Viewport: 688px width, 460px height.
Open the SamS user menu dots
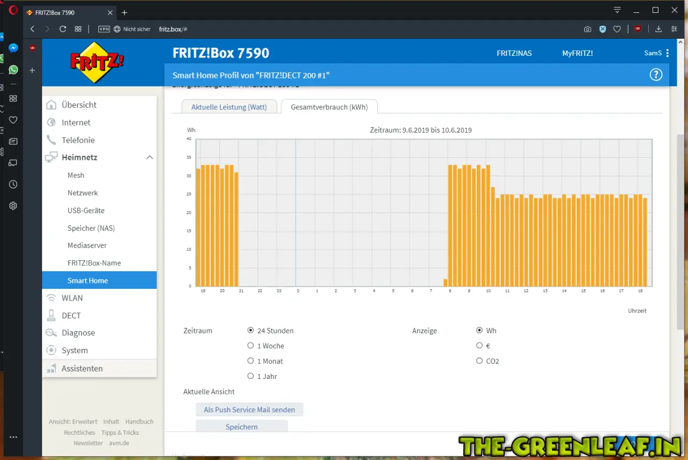(668, 53)
